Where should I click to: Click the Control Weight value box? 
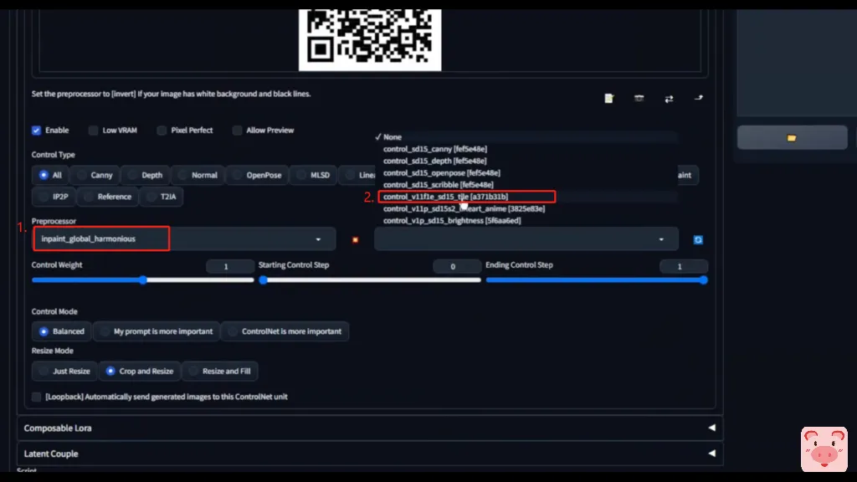230,266
